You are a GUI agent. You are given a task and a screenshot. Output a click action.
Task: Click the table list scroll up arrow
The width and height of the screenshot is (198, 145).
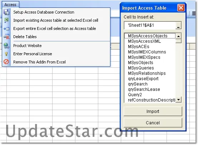pyautogui.click(x=178, y=36)
